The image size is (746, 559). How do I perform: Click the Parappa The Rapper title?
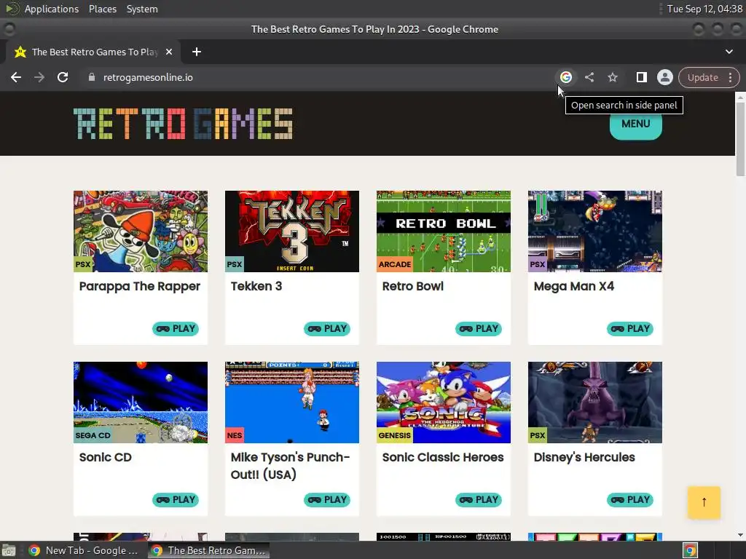click(x=139, y=287)
